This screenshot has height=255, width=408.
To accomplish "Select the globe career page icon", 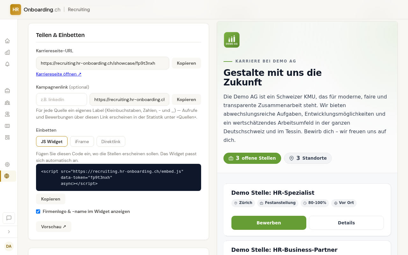I will click(x=7, y=176).
